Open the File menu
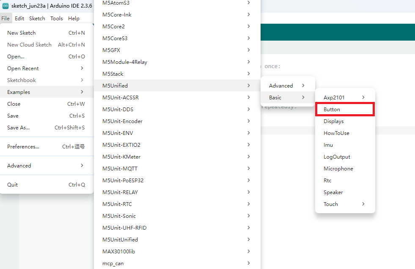 tap(5, 19)
